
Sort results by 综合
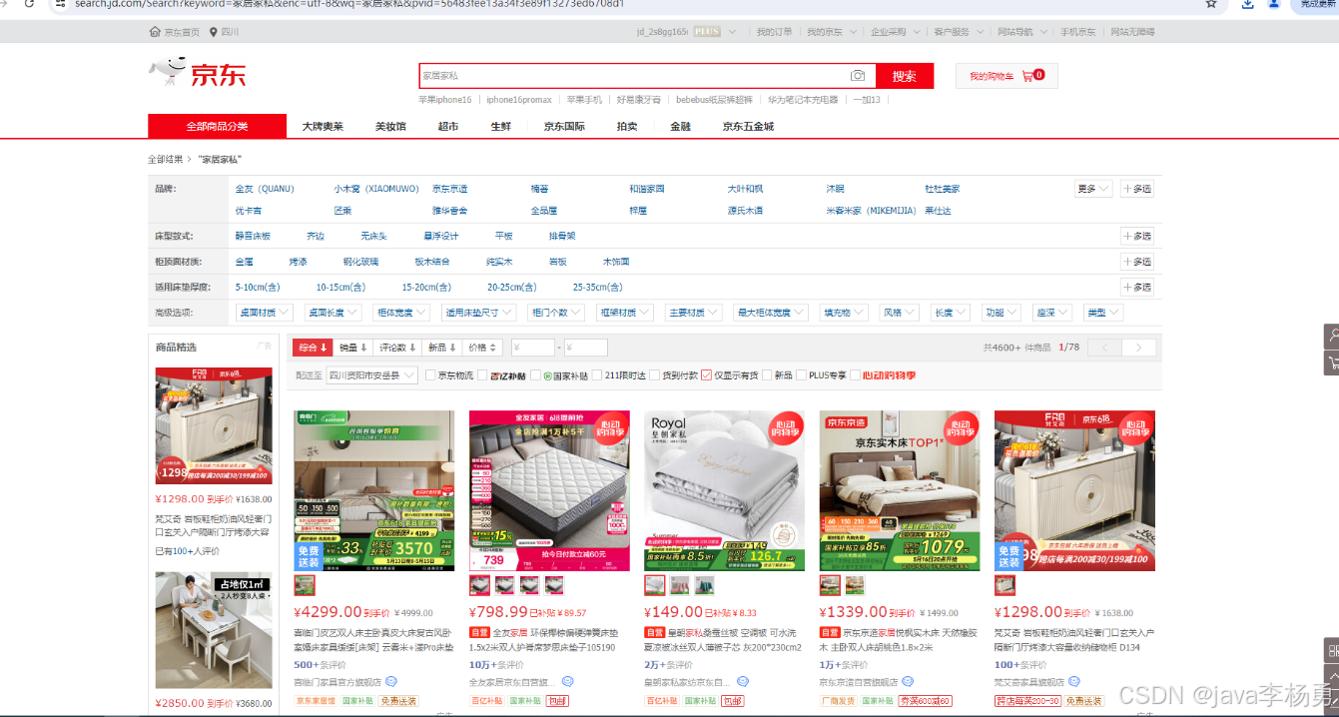click(313, 348)
